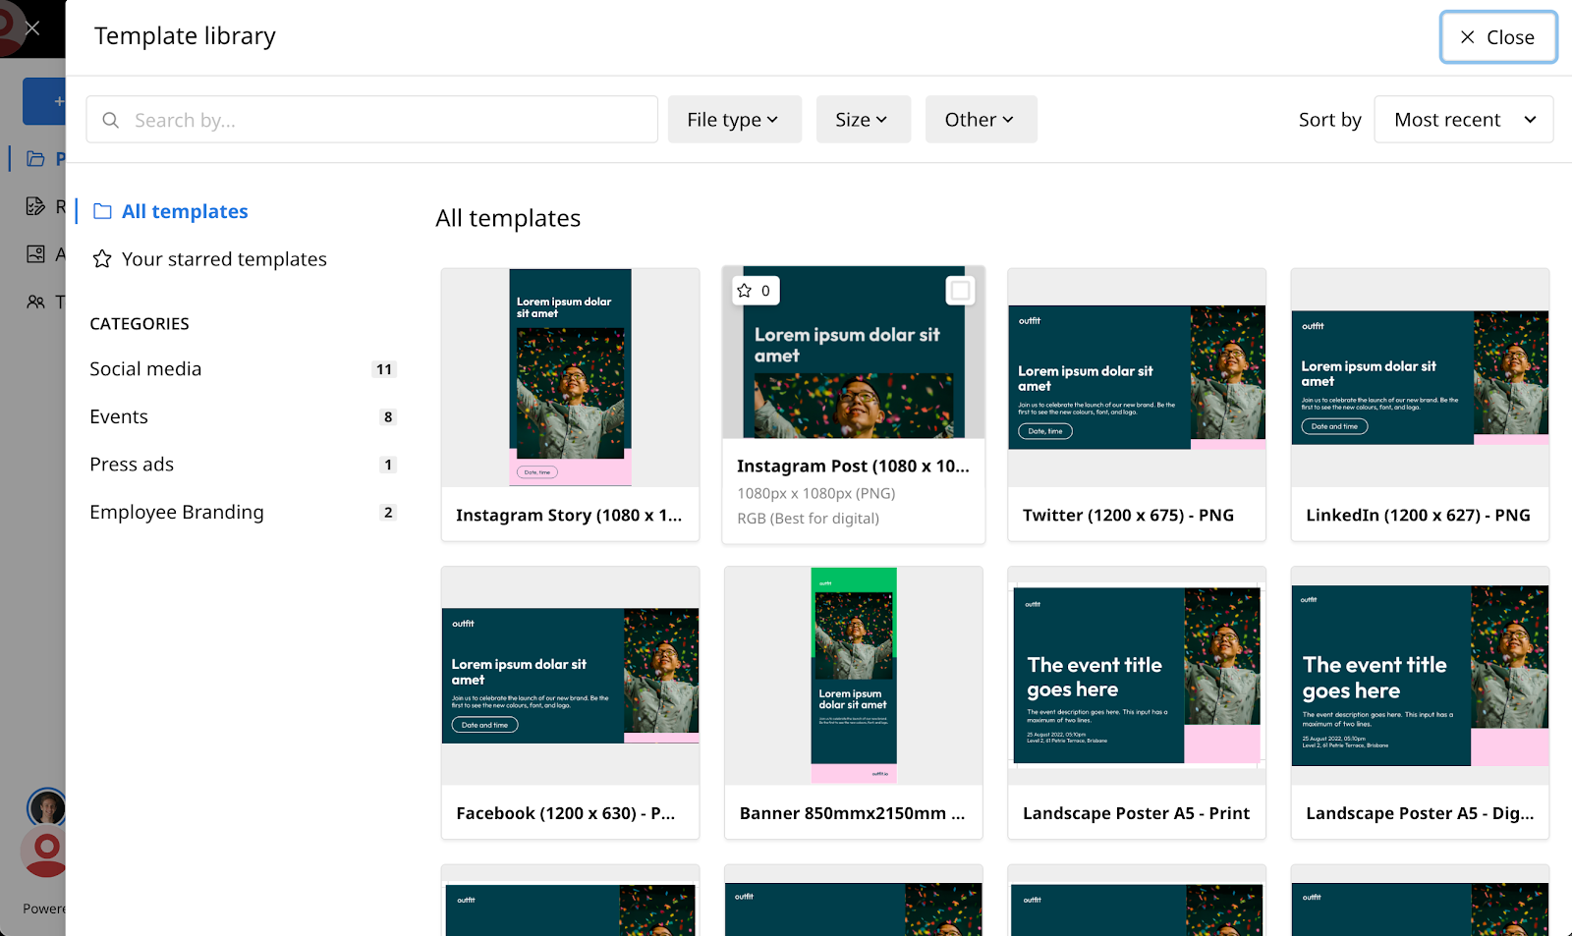Image resolution: width=1572 pixels, height=936 pixels.
Task: Click the Instagram Story title text
Action: coord(569,516)
